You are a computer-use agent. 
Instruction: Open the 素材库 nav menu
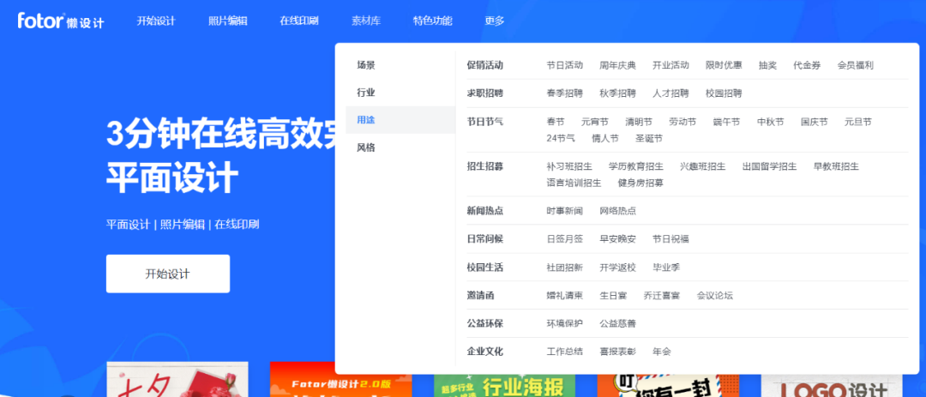tap(366, 21)
